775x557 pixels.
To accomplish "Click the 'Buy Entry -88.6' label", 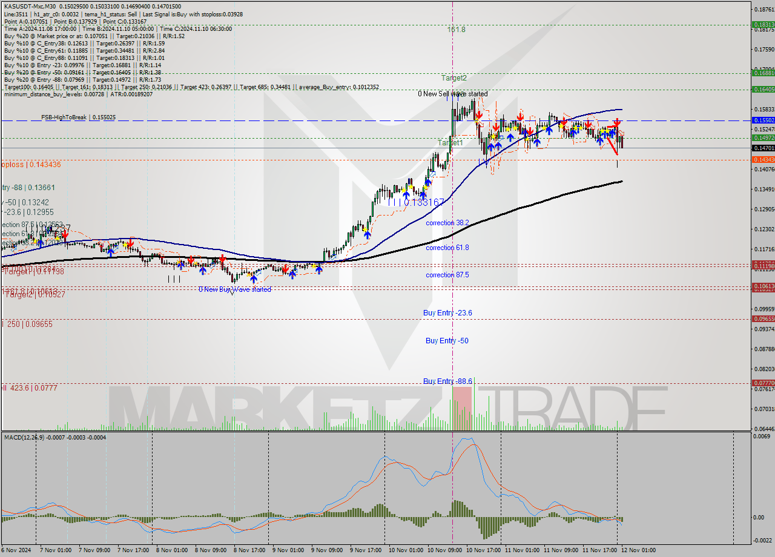I will coord(447,381).
